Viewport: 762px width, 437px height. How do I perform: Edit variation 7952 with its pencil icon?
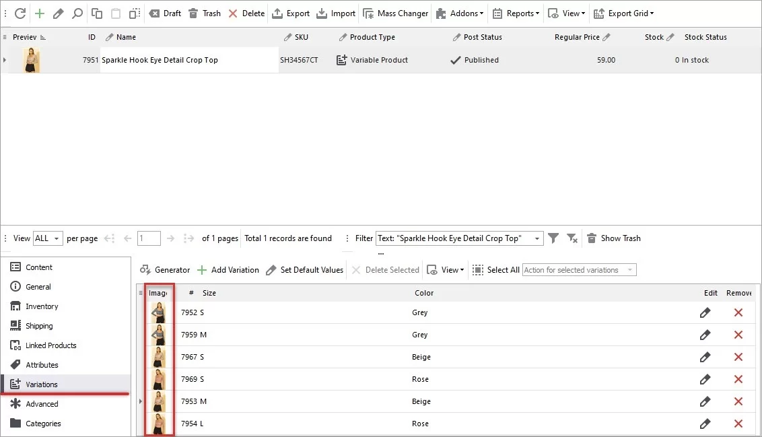pos(705,312)
